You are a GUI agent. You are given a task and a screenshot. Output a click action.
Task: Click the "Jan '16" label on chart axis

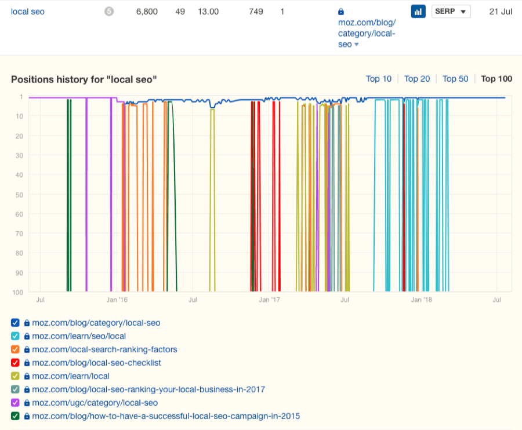(117, 300)
